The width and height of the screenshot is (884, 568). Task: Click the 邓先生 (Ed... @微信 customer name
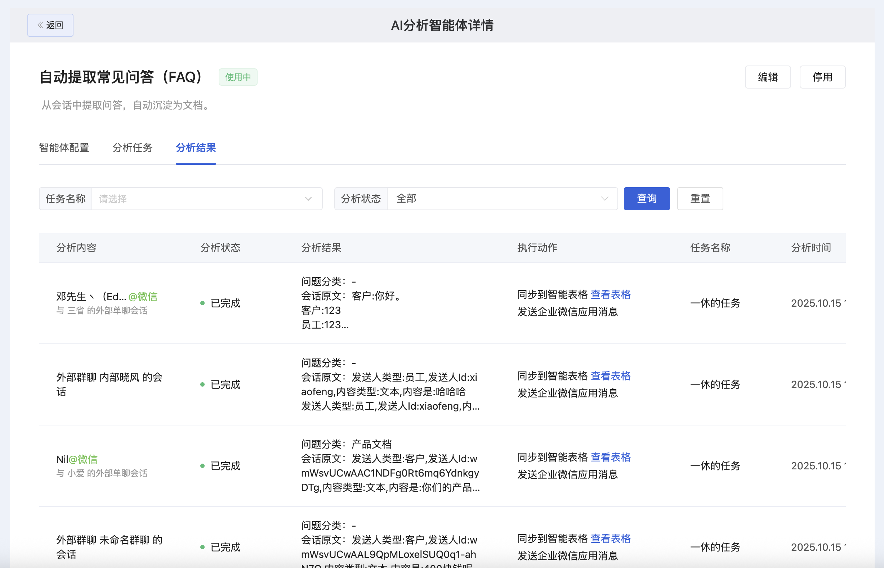107,297
